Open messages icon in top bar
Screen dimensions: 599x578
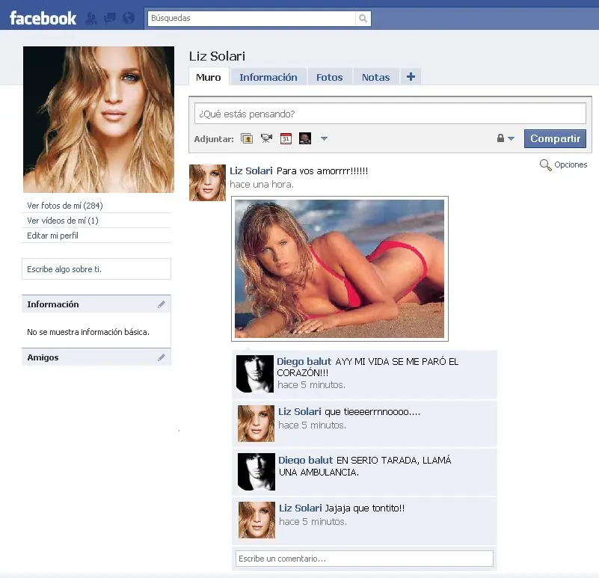pos(110,18)
